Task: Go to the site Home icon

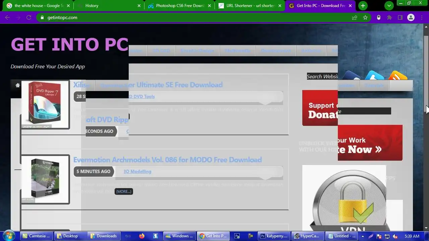Action: pyautogui.click(x=17, y=85)
